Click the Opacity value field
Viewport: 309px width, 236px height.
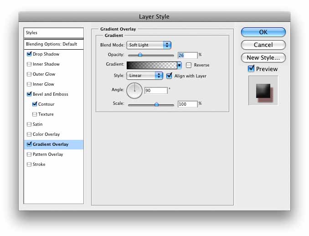coord(187,56)
